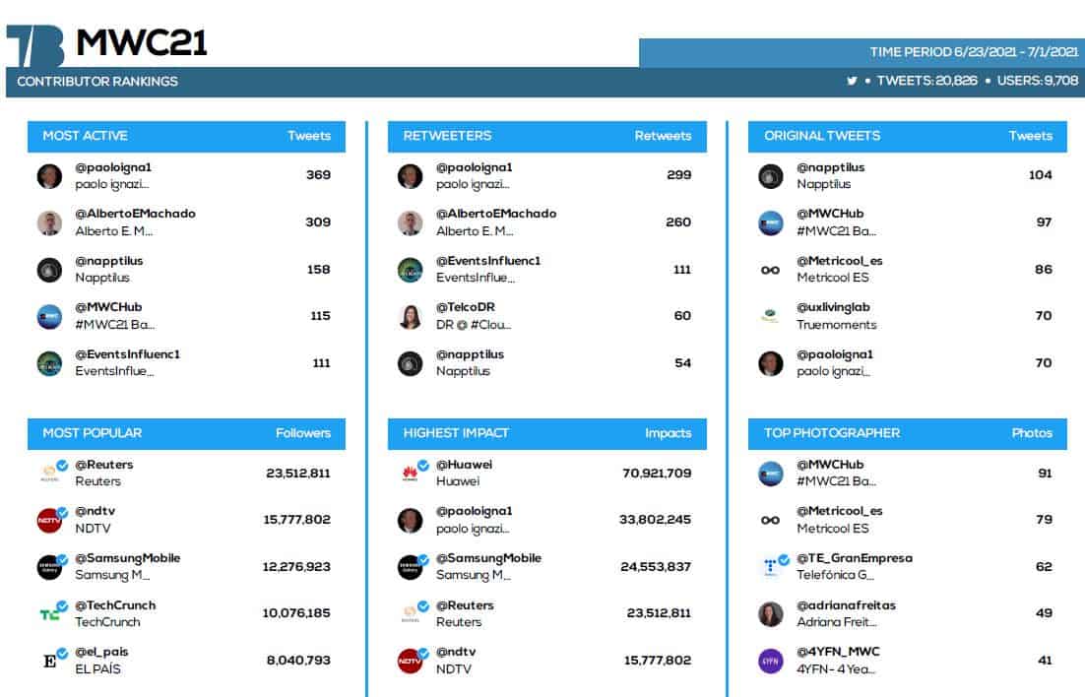This screenshot has height=697, width=1085.
Task: Click @napptilus avatar in Most Active list
Action: click(50, 270)
